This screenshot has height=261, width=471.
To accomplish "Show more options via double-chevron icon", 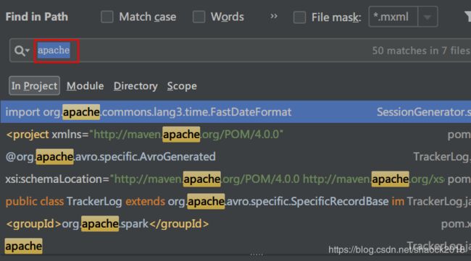I will pyautogui.click(x=274, y=16).
